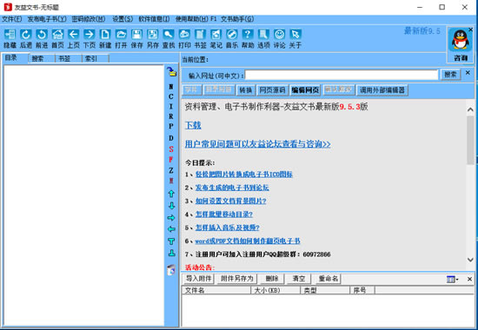Click the 附件另存为 button
The width and height of the screenshot is (478, 330).
tap(237, 279)
